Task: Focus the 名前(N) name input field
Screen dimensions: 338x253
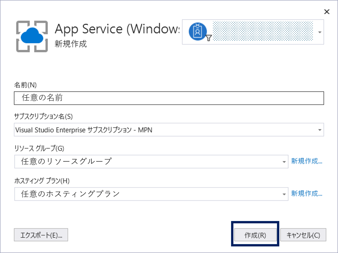Action: (169, 98)
